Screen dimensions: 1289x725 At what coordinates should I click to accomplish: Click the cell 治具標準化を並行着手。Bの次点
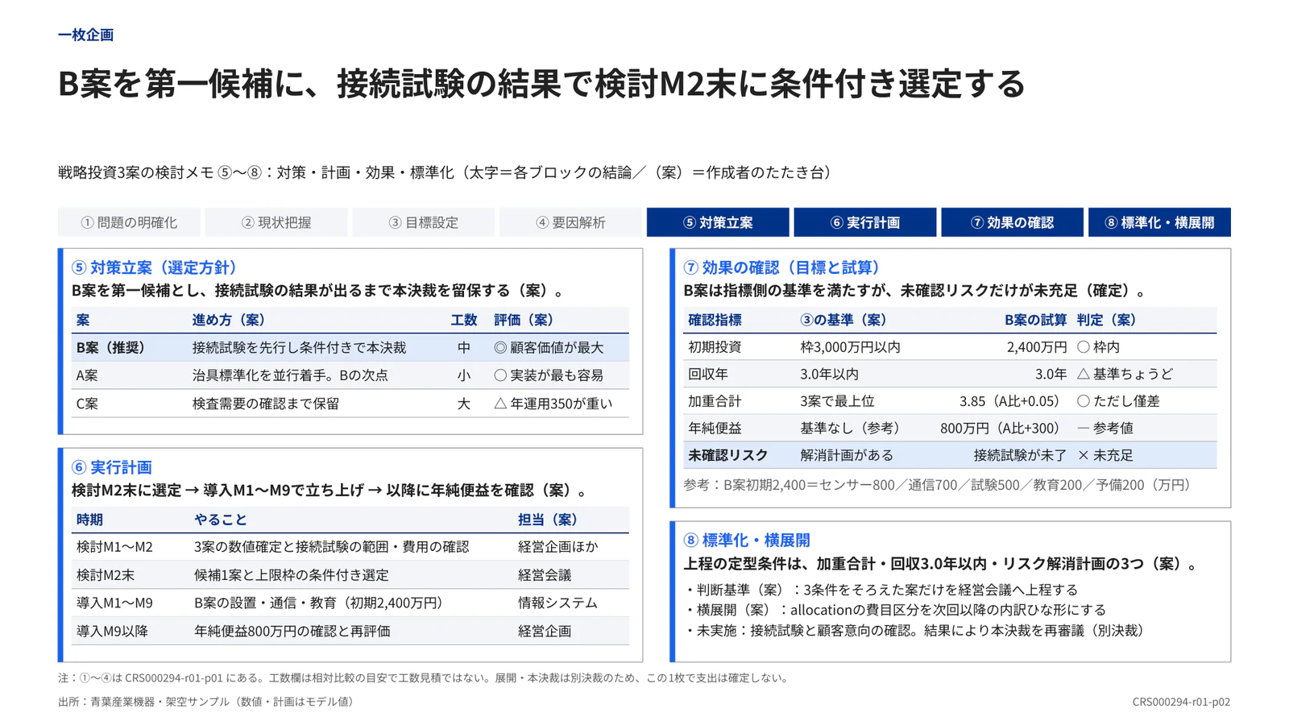[290, 375]
